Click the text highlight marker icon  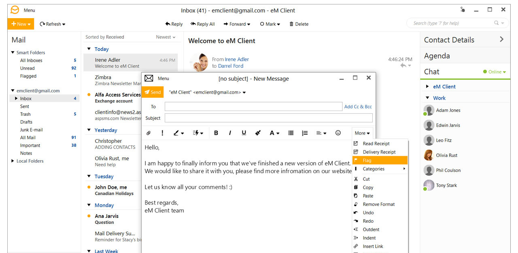pyautogui.click(x=258, y=133)
